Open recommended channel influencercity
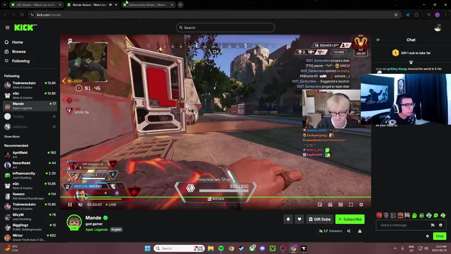 tap(30, 175)
